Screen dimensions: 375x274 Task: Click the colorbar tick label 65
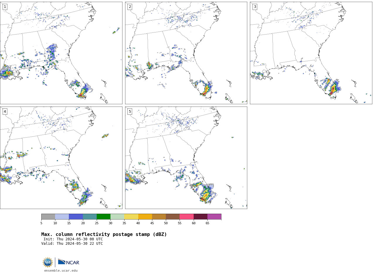point(207,223)
